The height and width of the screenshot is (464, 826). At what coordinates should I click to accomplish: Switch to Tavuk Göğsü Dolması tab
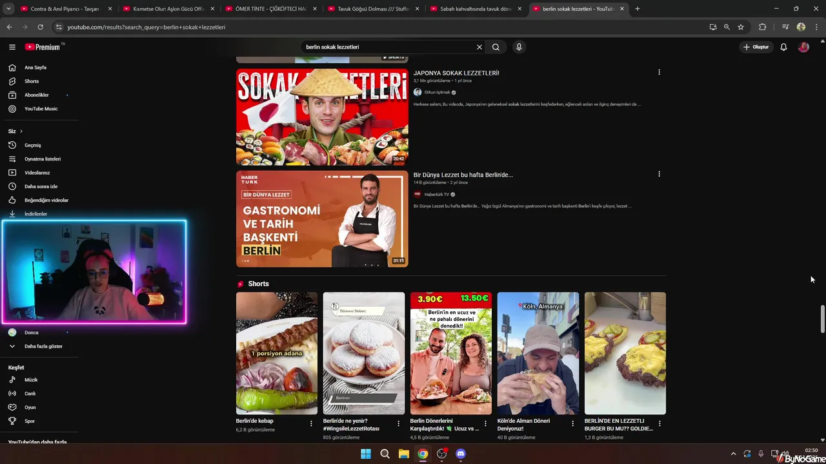coord(374,9)
